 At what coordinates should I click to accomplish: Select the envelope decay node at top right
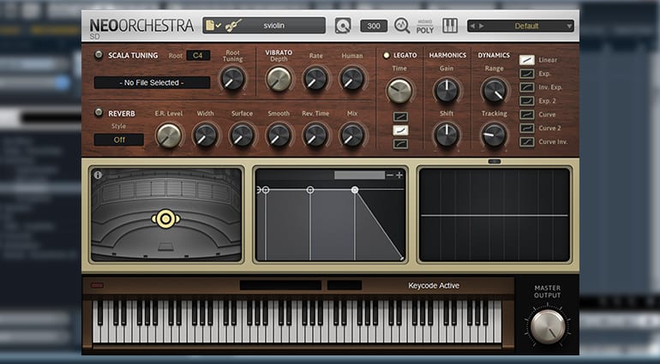coord(355,190)
